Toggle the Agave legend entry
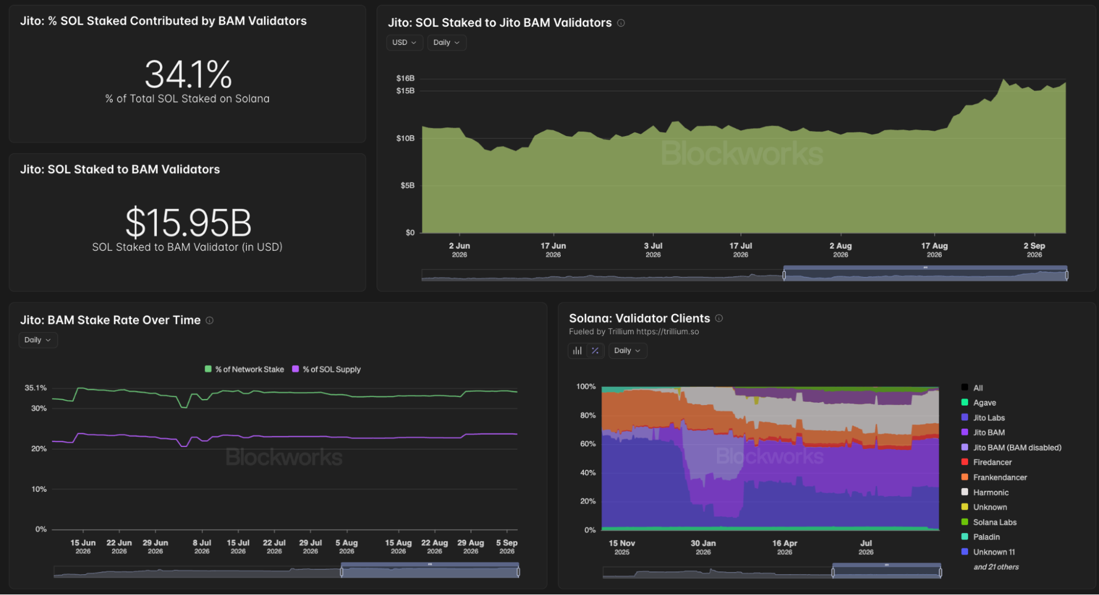 (979, 403)
